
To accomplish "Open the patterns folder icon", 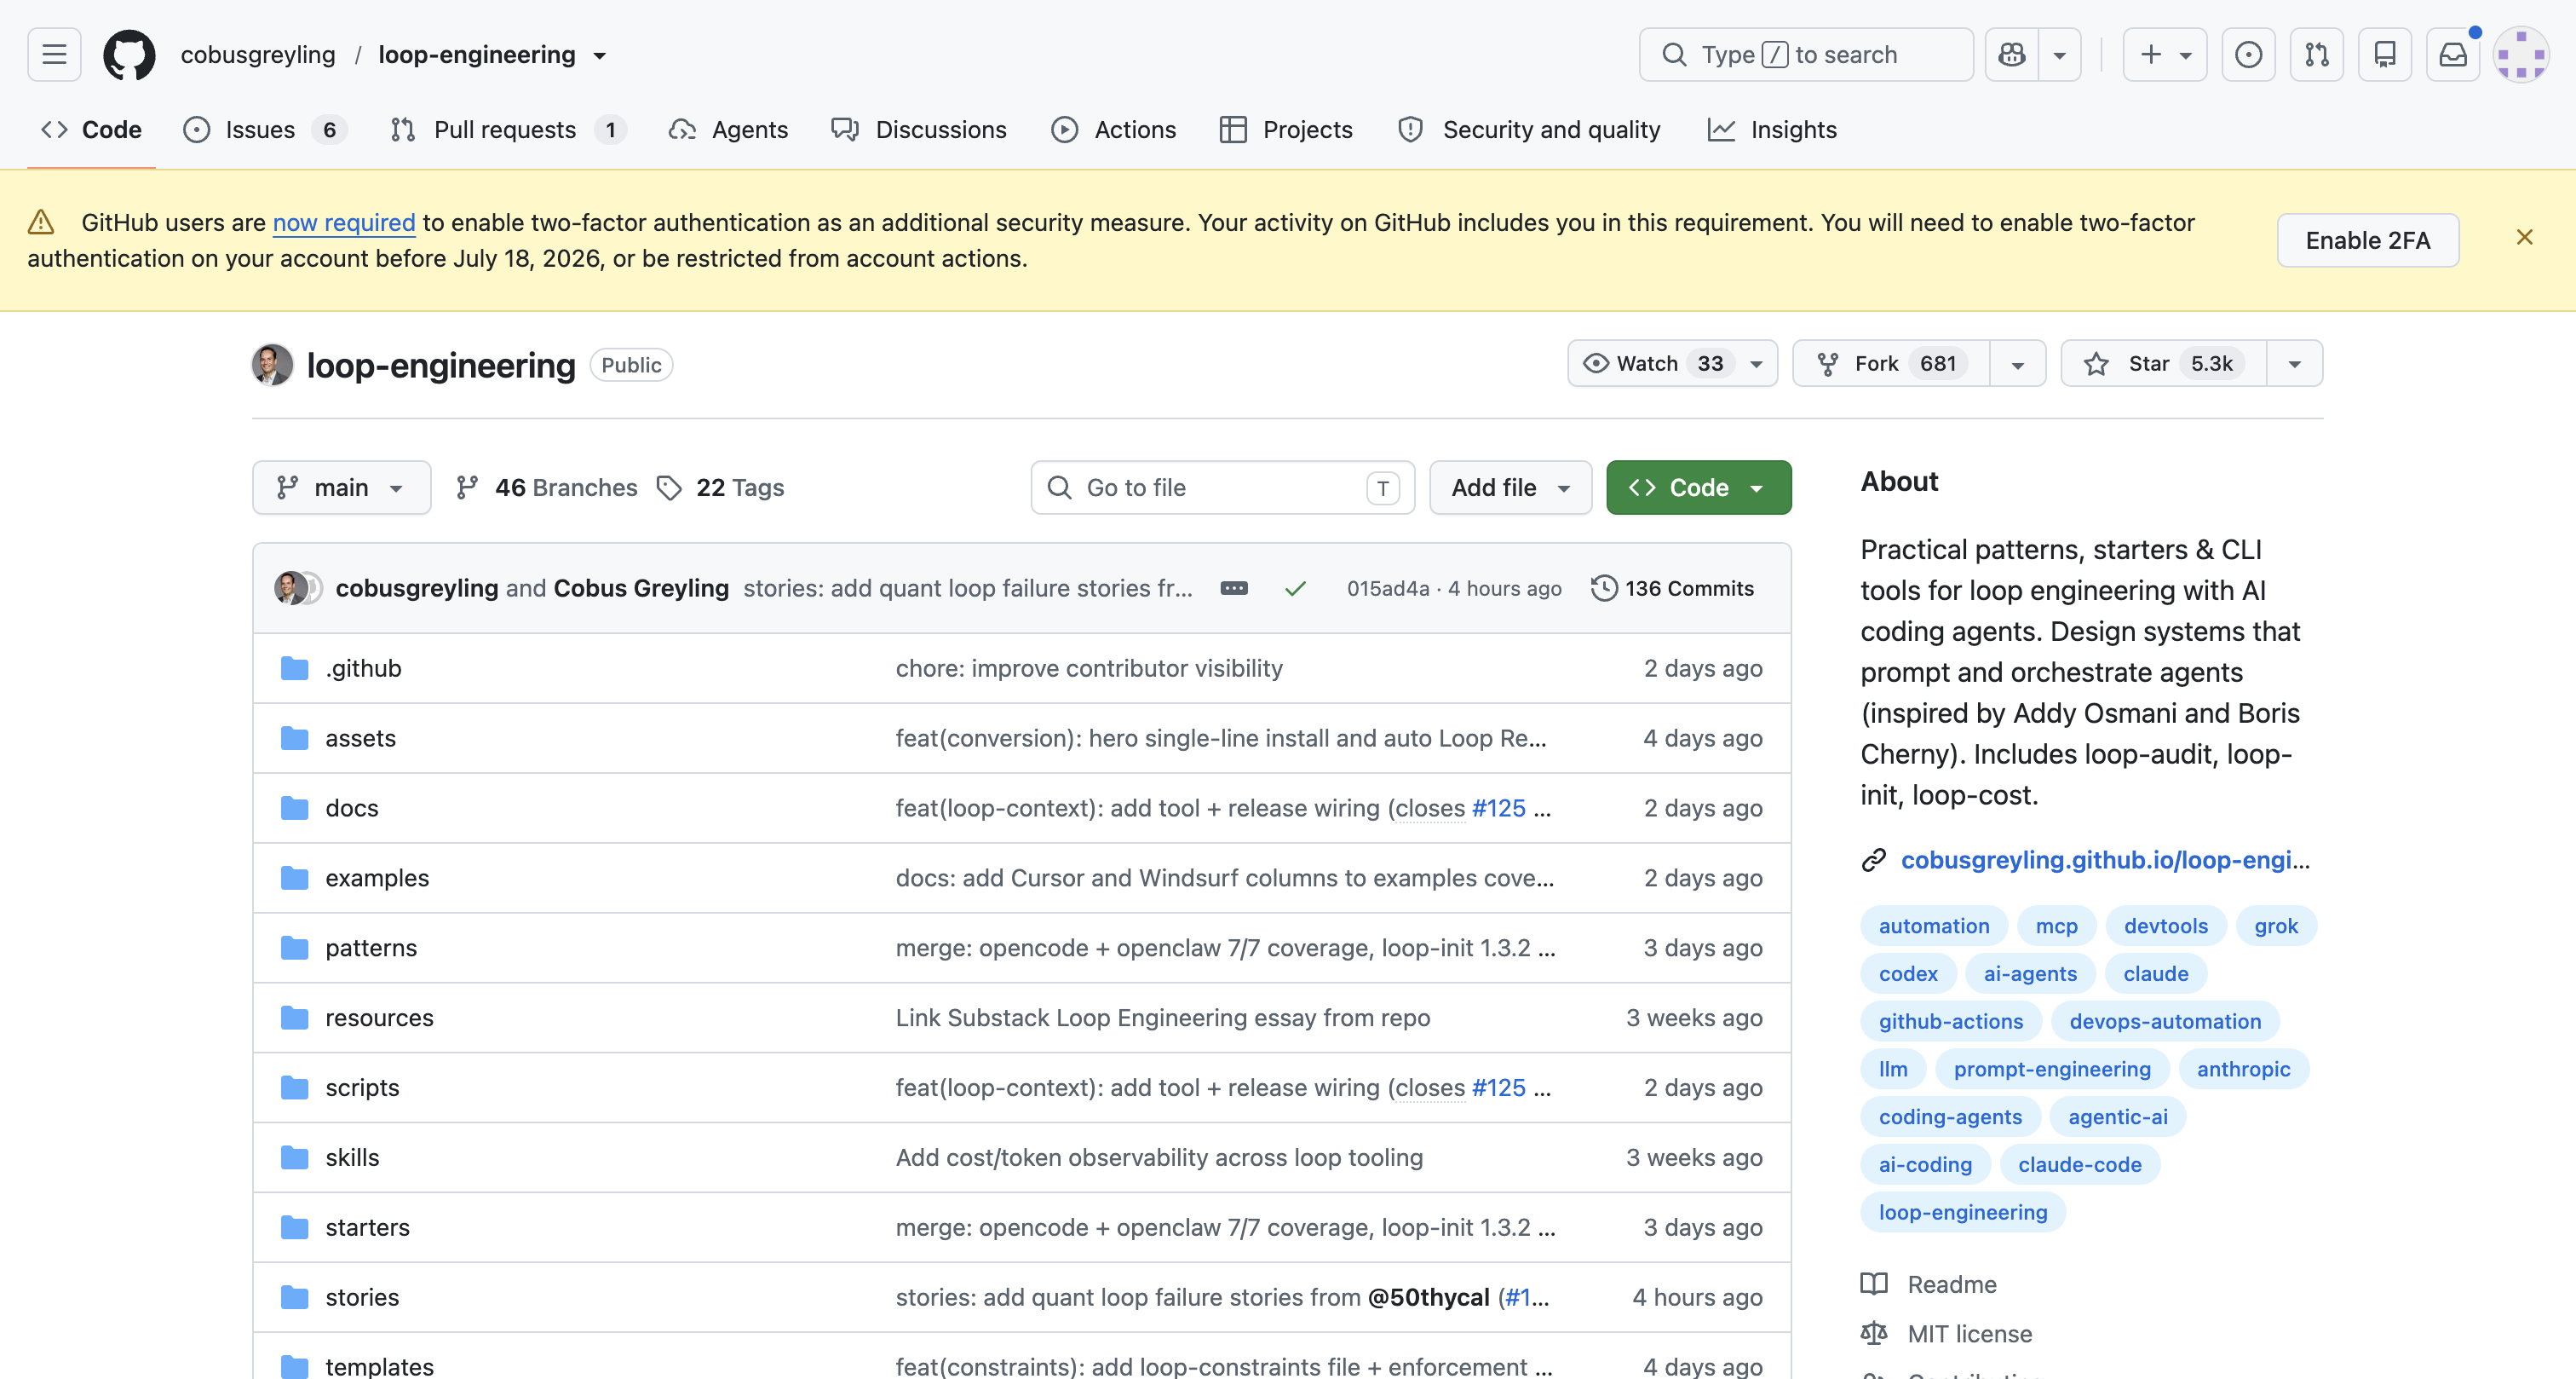I will coord(294,948).
